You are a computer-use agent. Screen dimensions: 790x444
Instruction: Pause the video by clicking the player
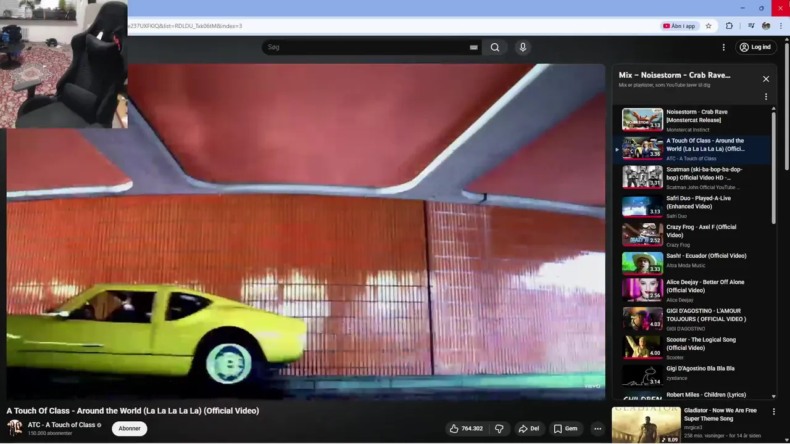(306, 232)
